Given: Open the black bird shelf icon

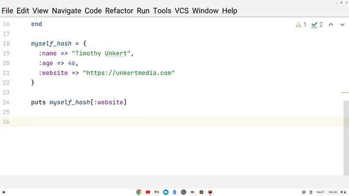Looking at the screenshot, I should (x=192, y=192).
